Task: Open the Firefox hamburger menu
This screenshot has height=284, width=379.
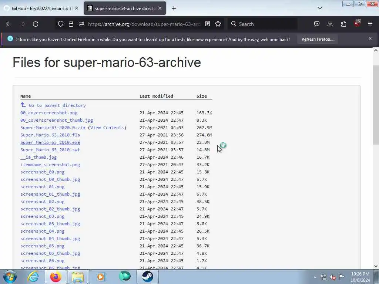Action: 370,24
